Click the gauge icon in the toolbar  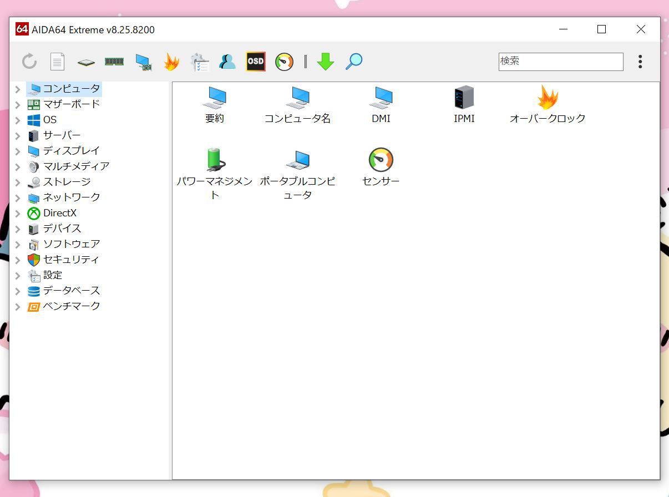284,62
